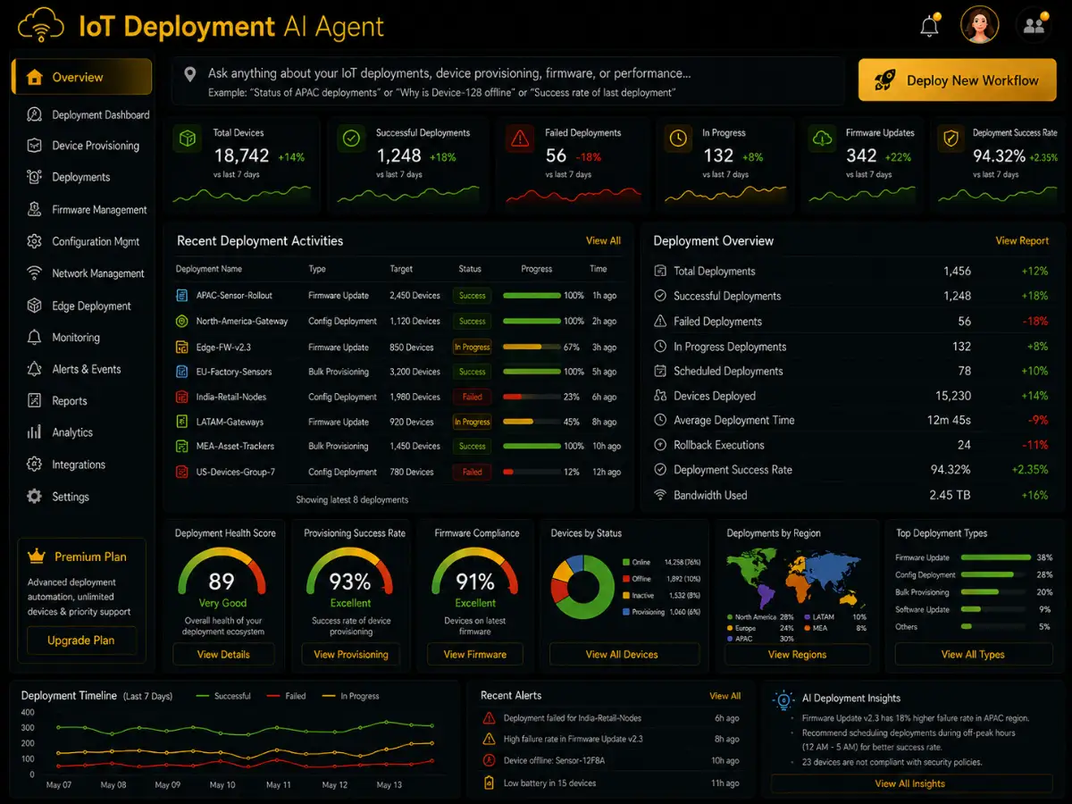The width and height of the screenshot is (1072, 804).
Task: Click the Provisioning blue legend swatch
Action: click(x=625, y=612)
